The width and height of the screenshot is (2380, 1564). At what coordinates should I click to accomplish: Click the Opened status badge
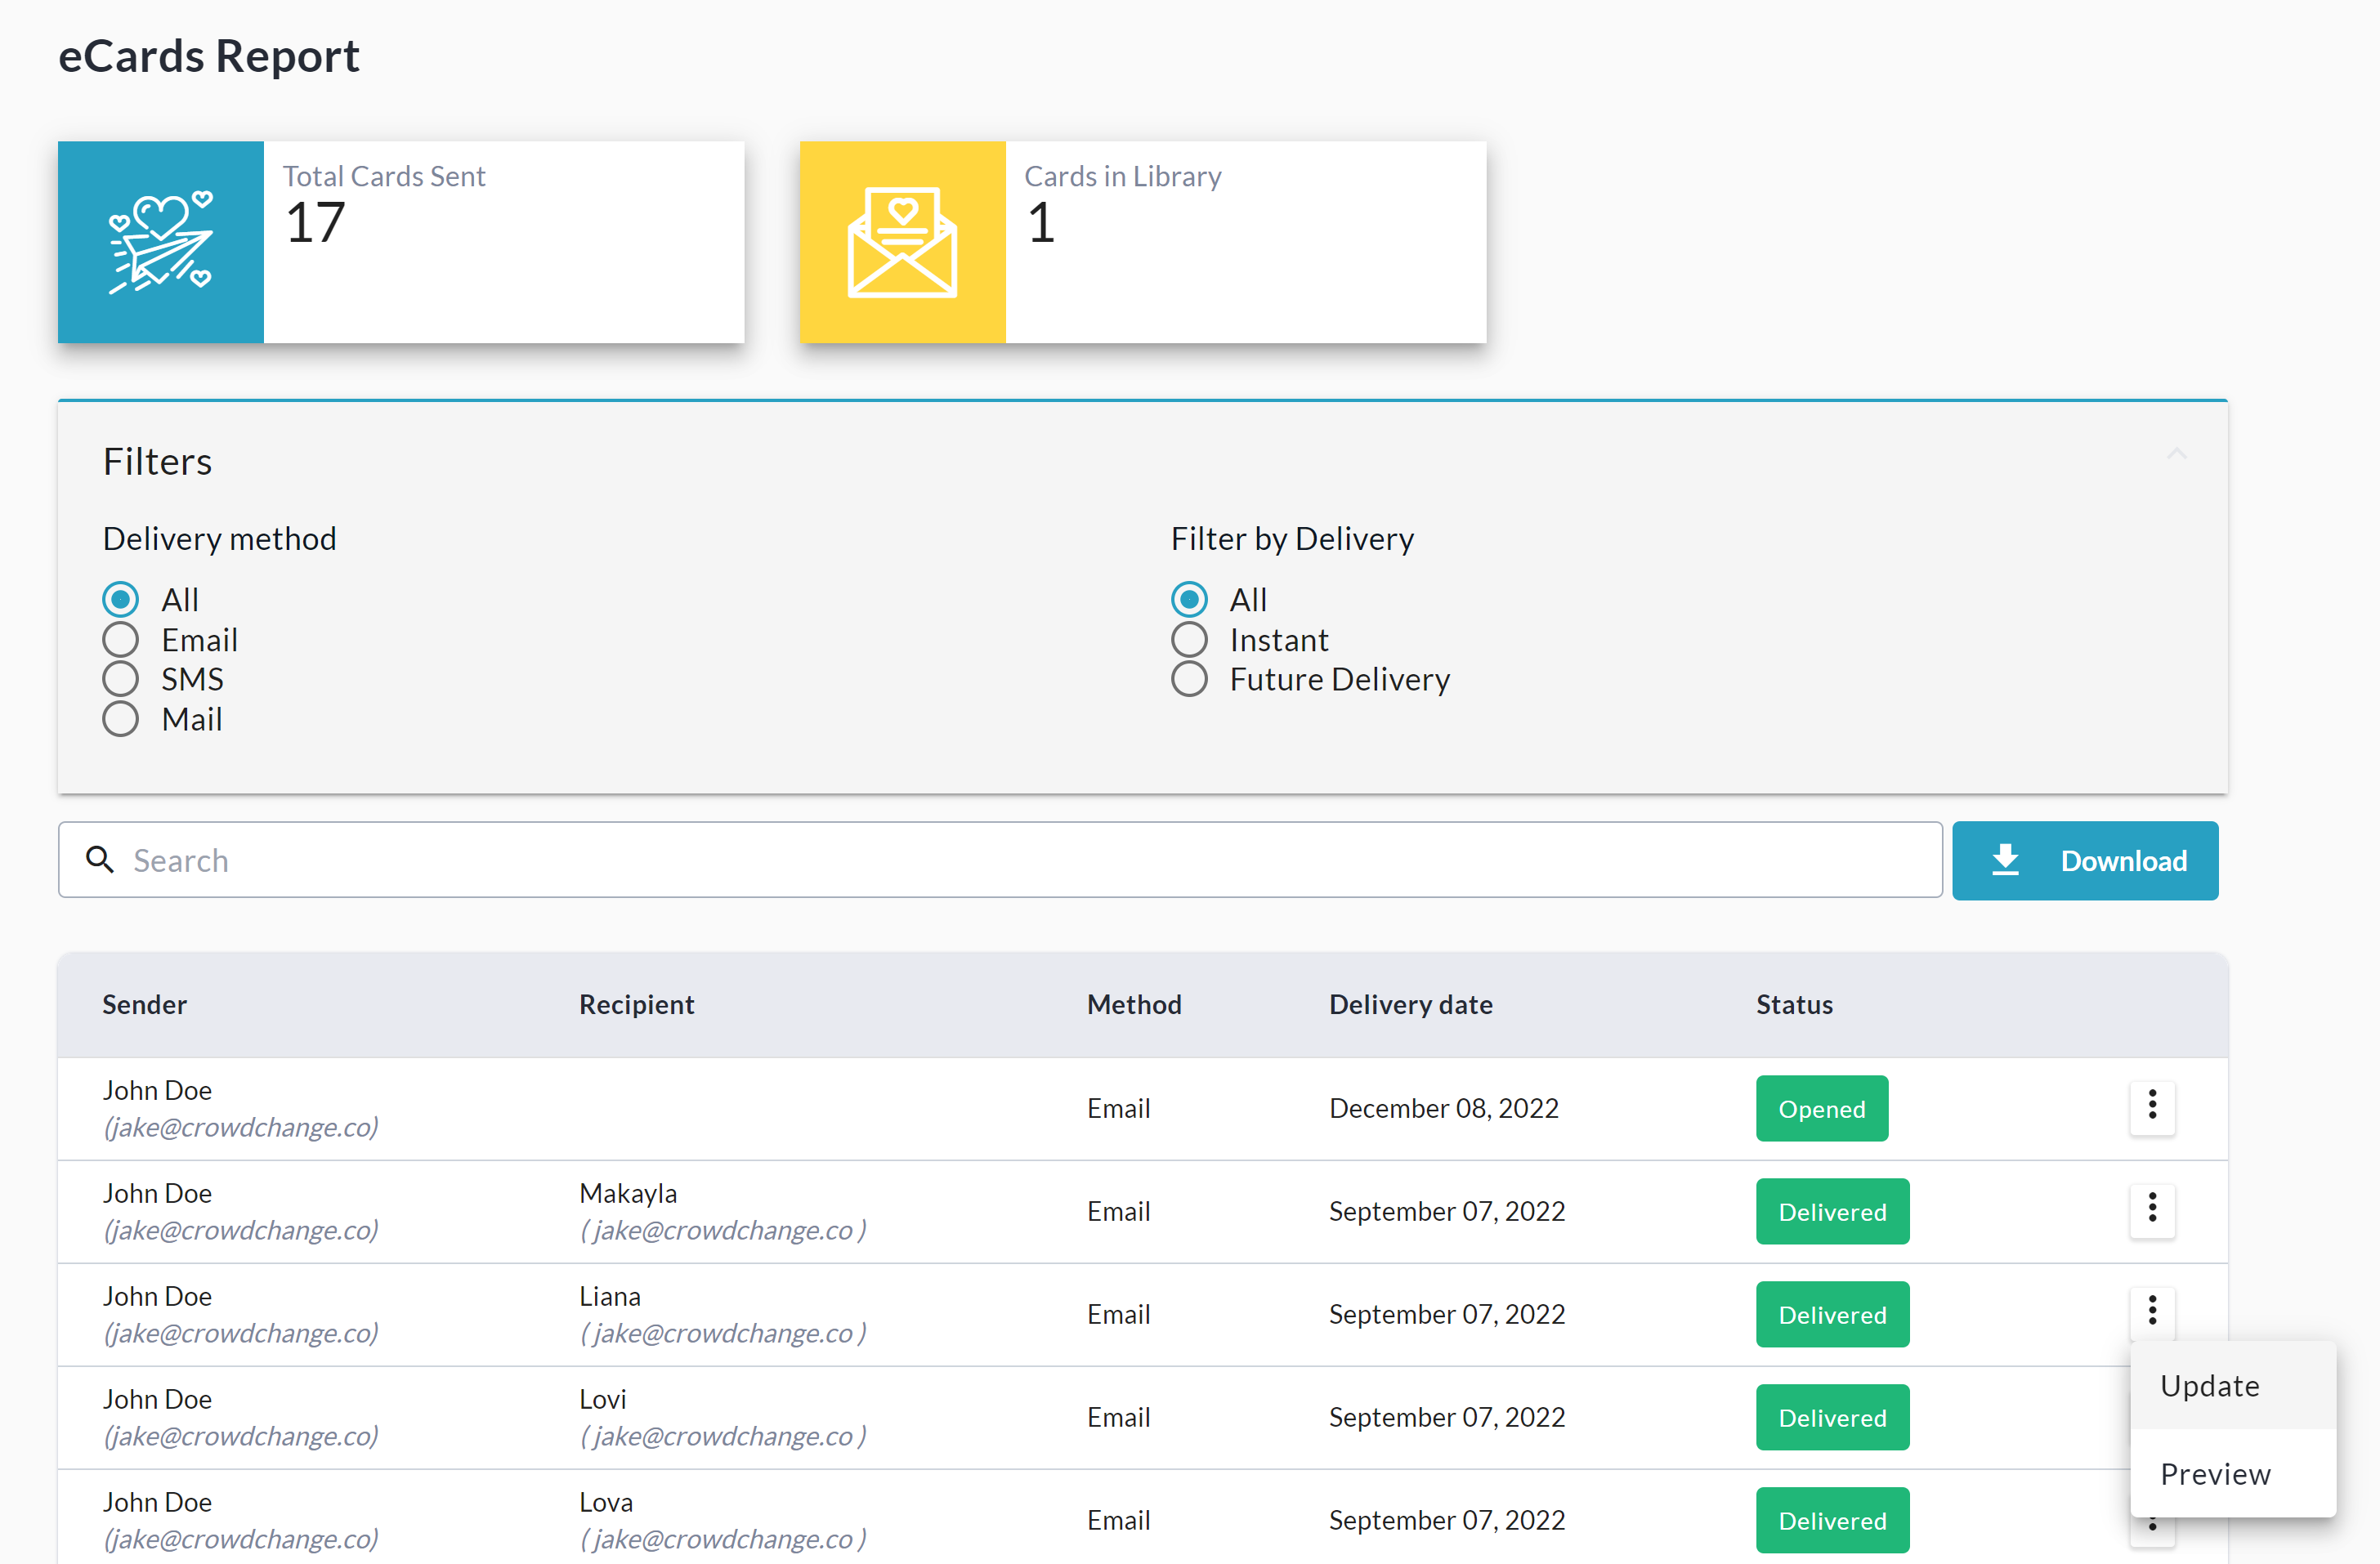pos(1821,1108)
